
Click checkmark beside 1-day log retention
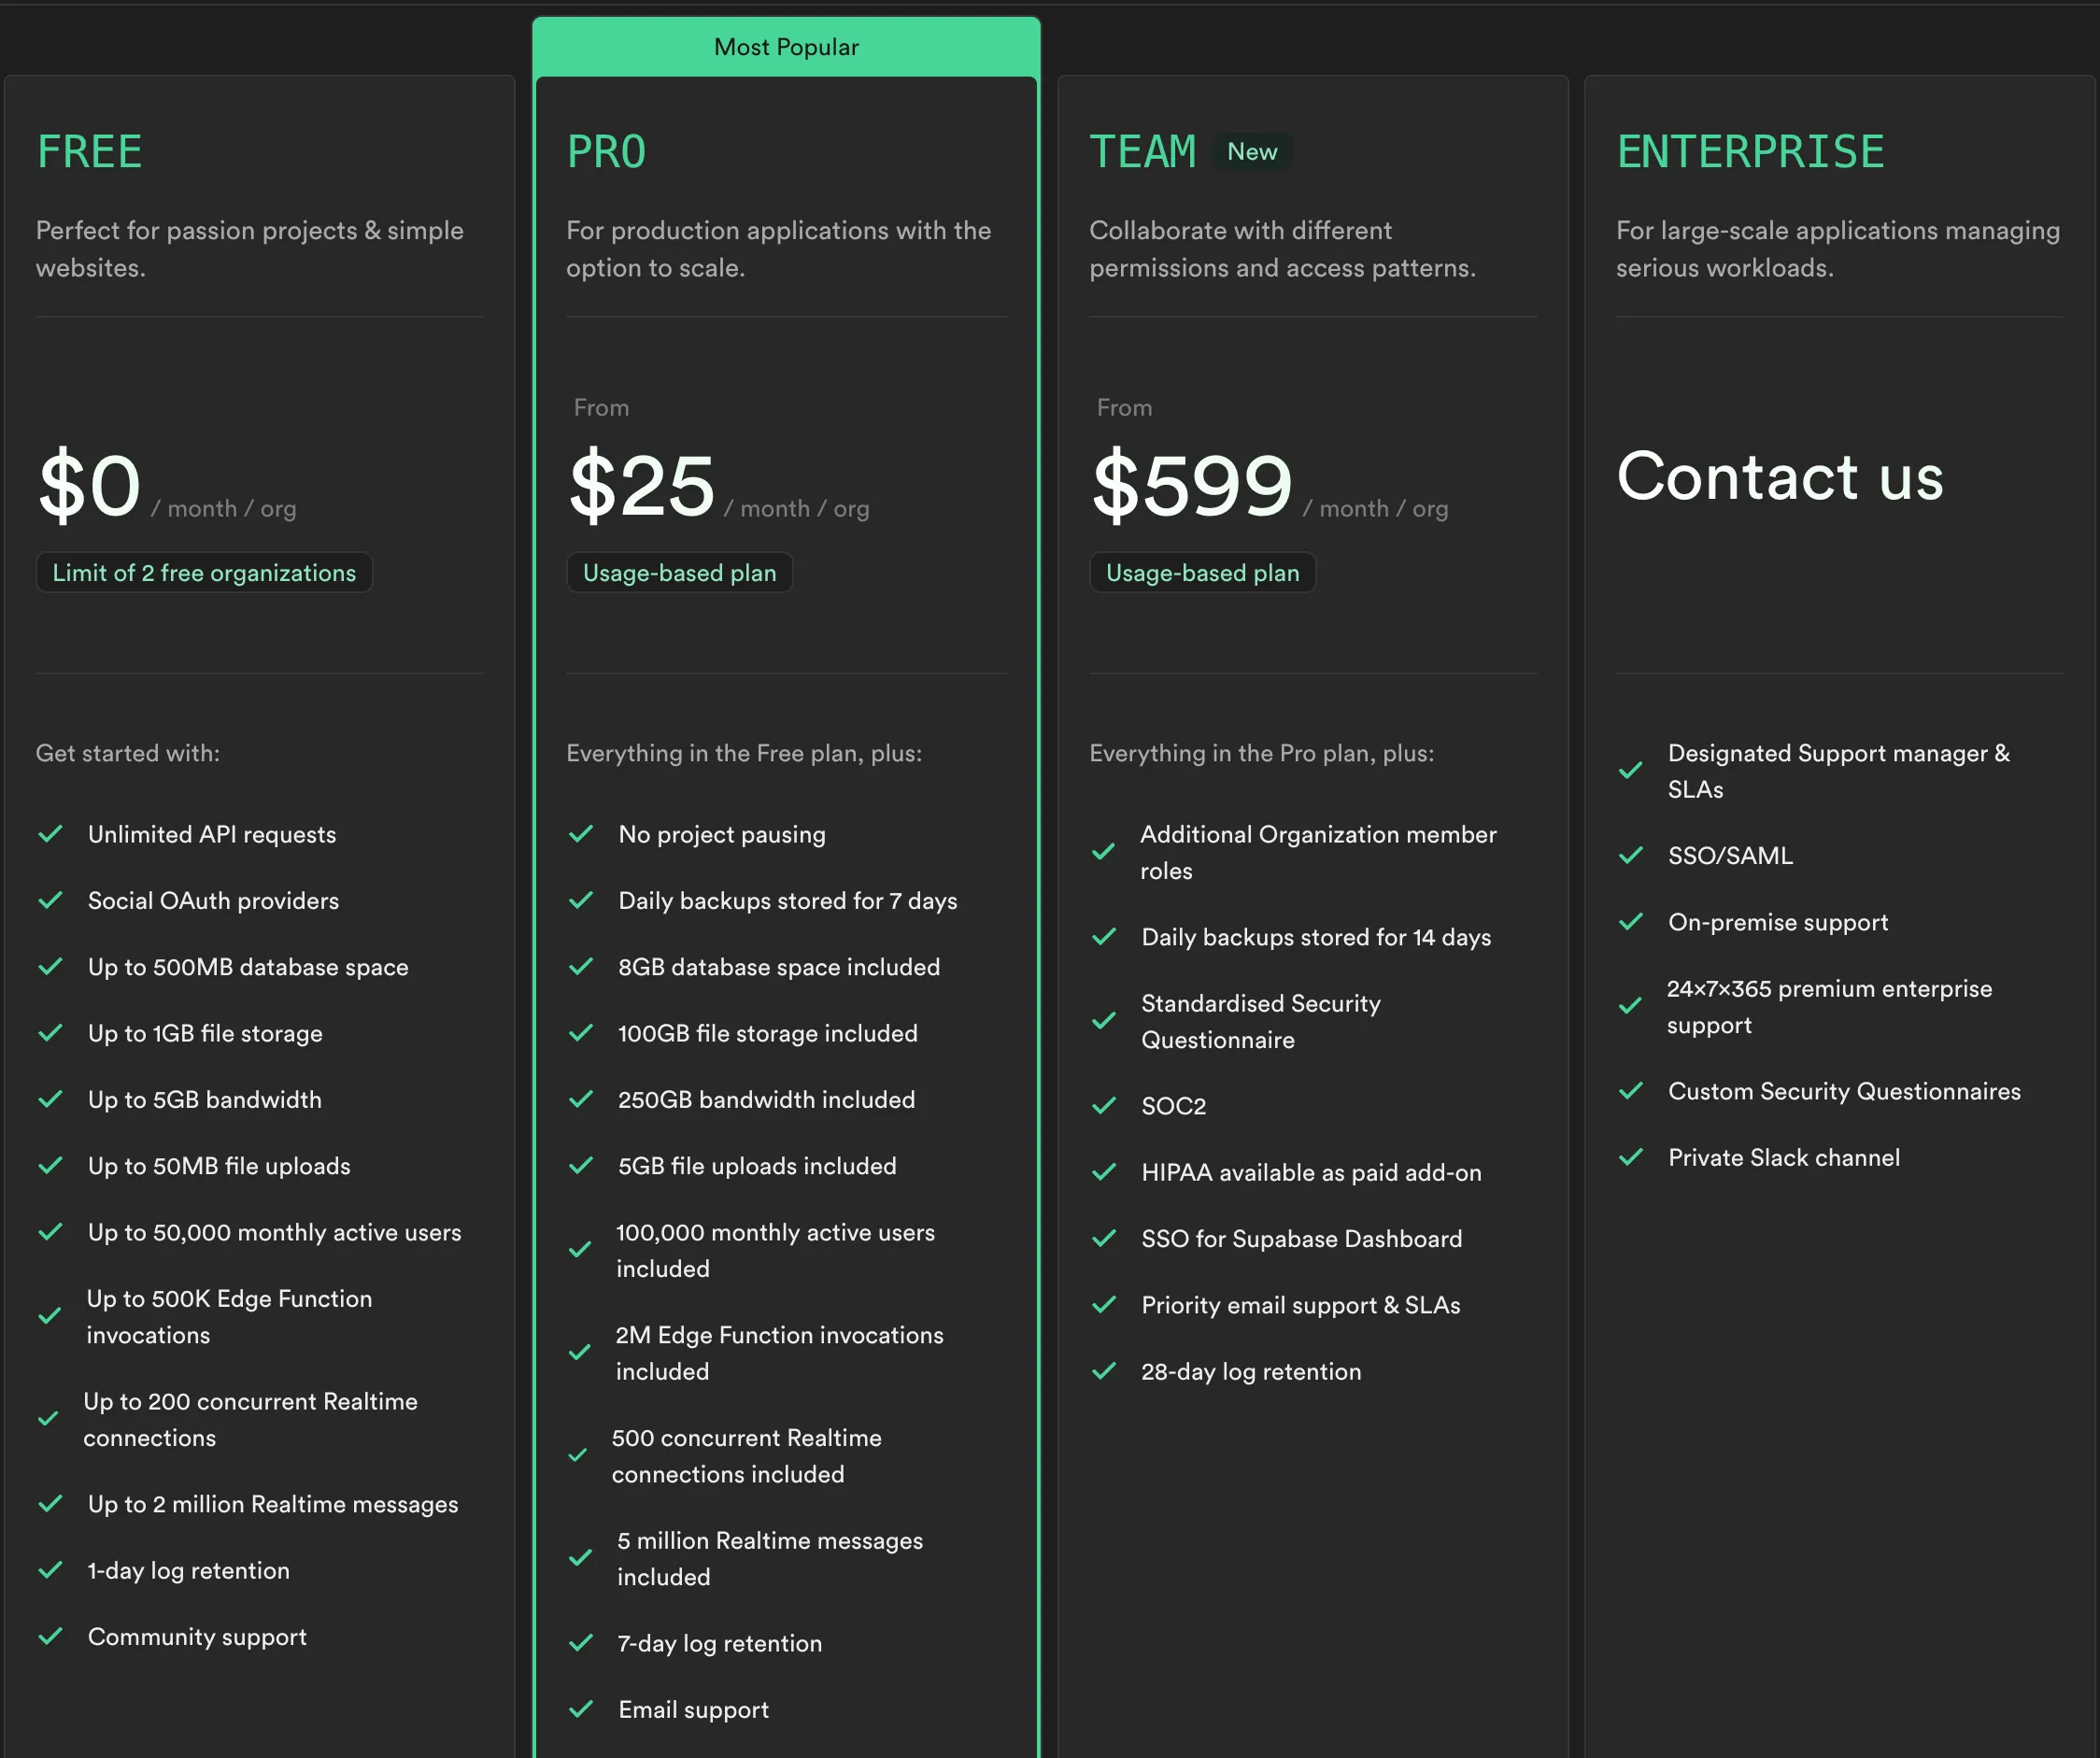point(51,1570)
